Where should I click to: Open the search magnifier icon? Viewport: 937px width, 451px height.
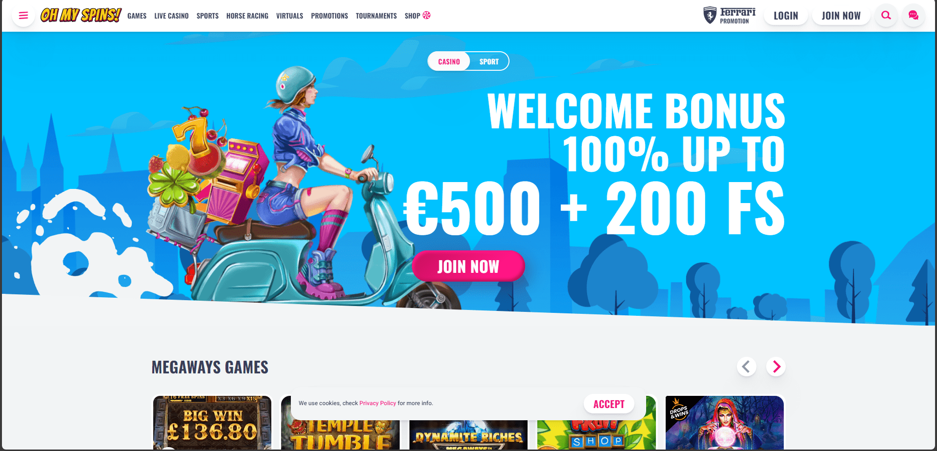click(886, 16)
